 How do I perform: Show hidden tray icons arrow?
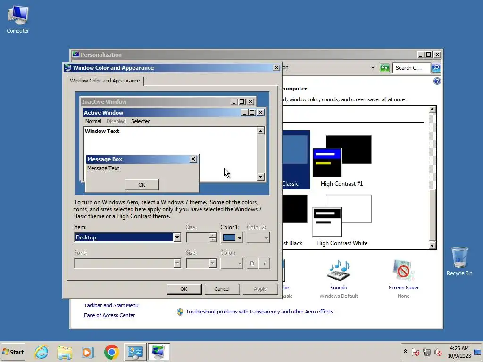click(x=405, y=352)
